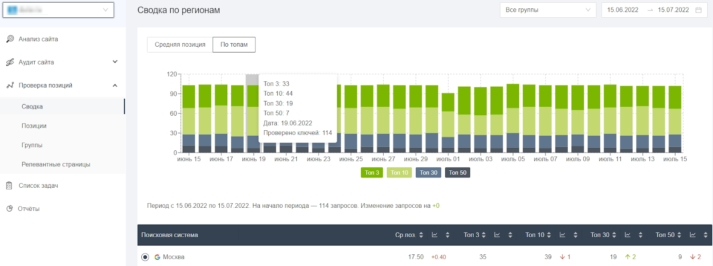Viewport: 713px width, 266px height.
Task: Toggle the Топ 10 legend color swatch
Action: pos(399,173)
